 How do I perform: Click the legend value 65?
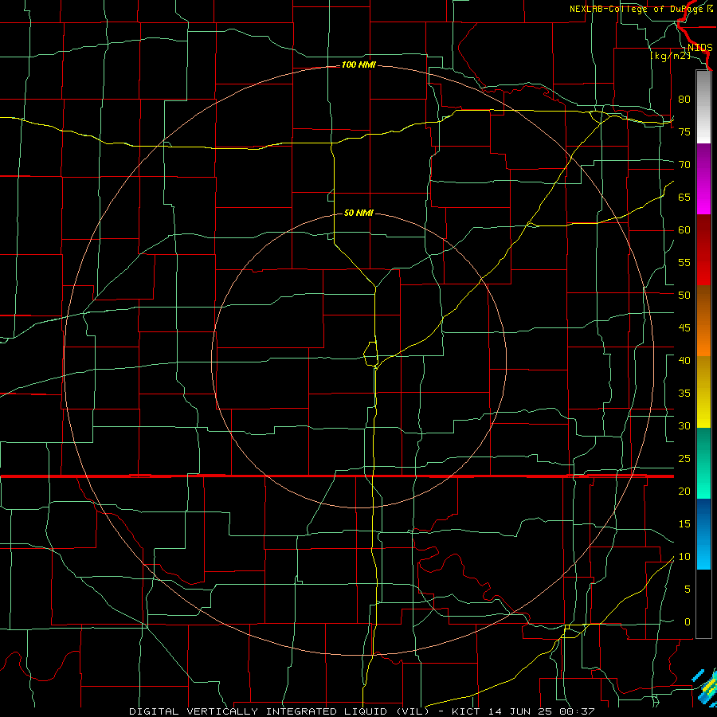pyautogui.click(x=684, y=197)
